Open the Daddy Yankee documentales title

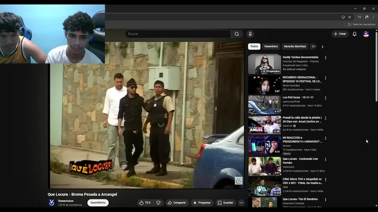point(300,57)
